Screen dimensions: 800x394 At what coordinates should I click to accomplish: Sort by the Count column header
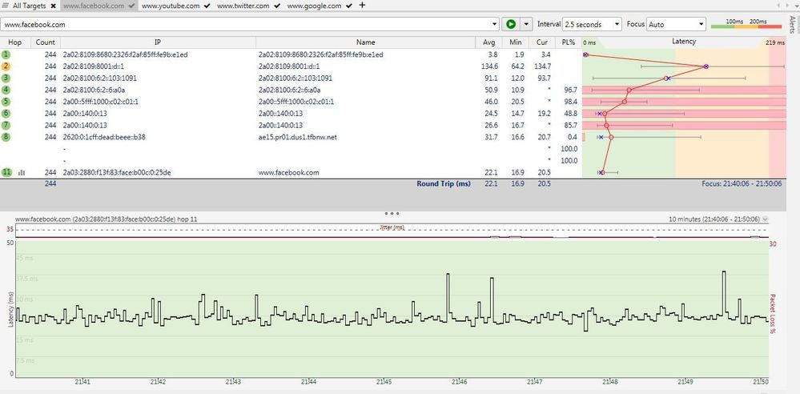pyautogui.click(x=46, y=42)
